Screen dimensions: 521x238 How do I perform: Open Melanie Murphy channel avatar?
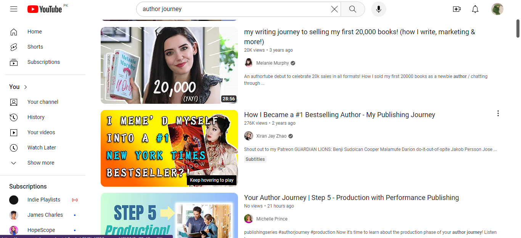(x=249, y=63)
